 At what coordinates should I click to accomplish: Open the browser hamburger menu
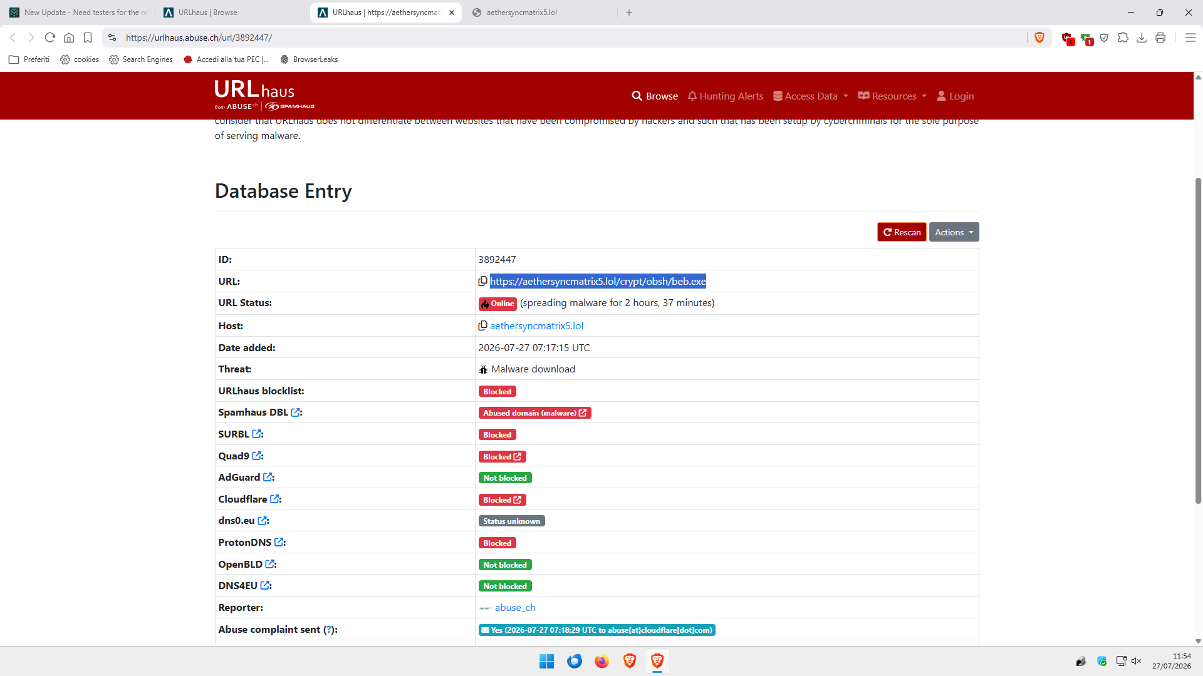pos(1190,38)
